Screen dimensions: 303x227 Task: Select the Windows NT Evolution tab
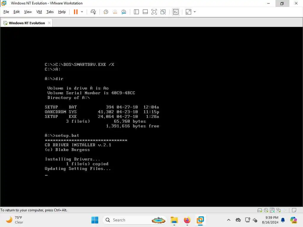click(x=27, y=23)
